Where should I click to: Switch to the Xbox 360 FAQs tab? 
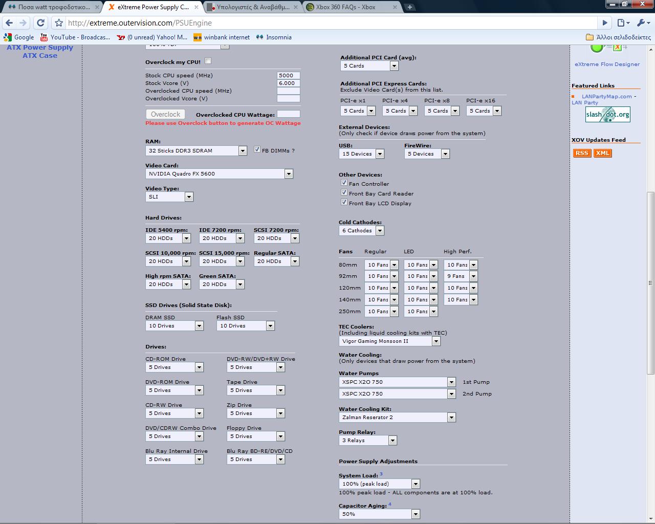click(352, 7)
